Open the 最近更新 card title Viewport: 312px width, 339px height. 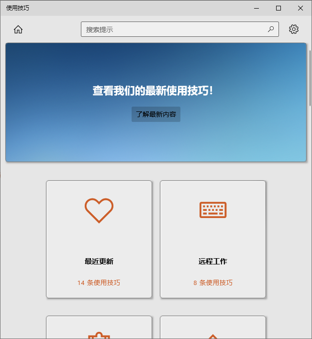coord(99,261)
